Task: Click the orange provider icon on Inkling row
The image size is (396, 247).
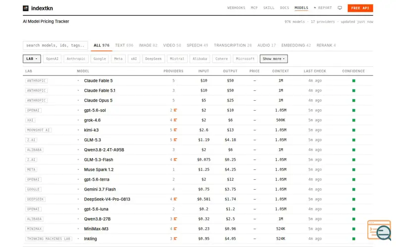Action: tap(175, 239)
